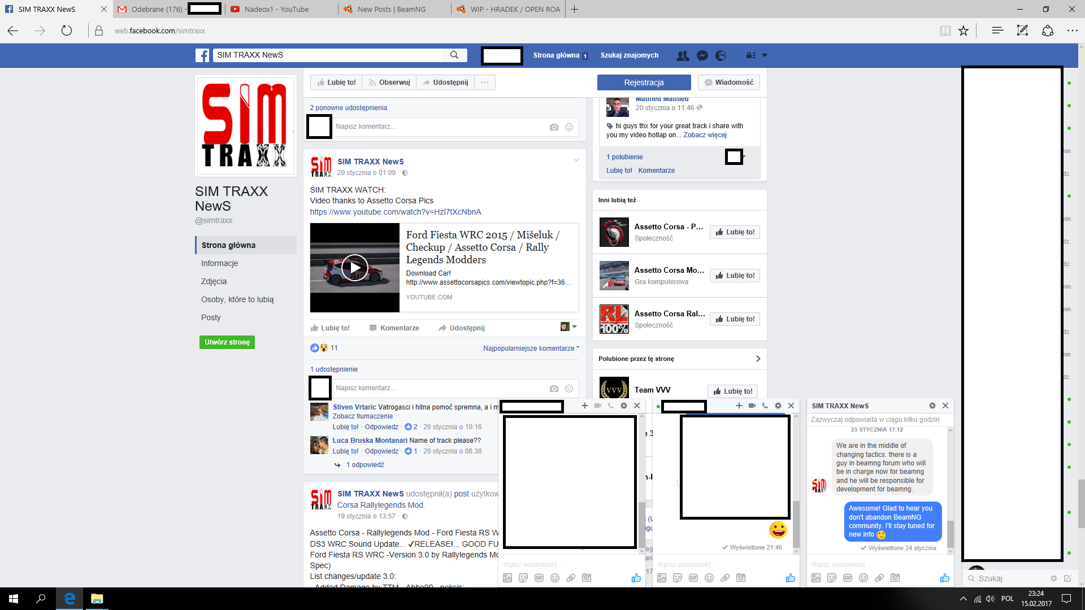
Task: Open Informacje in page sidebar
Action: click(x=220, y=263)
